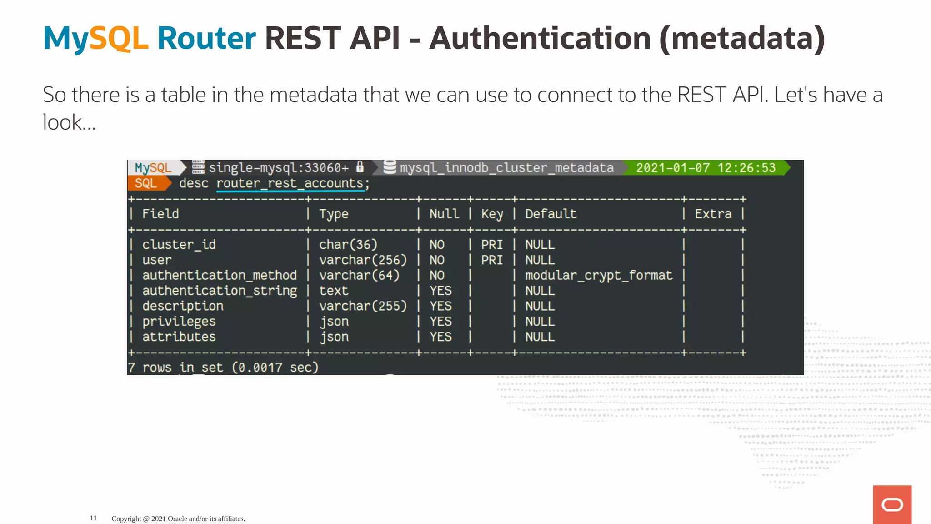
Task: Click the database icon before mysql_innodb_cluster_metadata
Action: pos(390,167)
